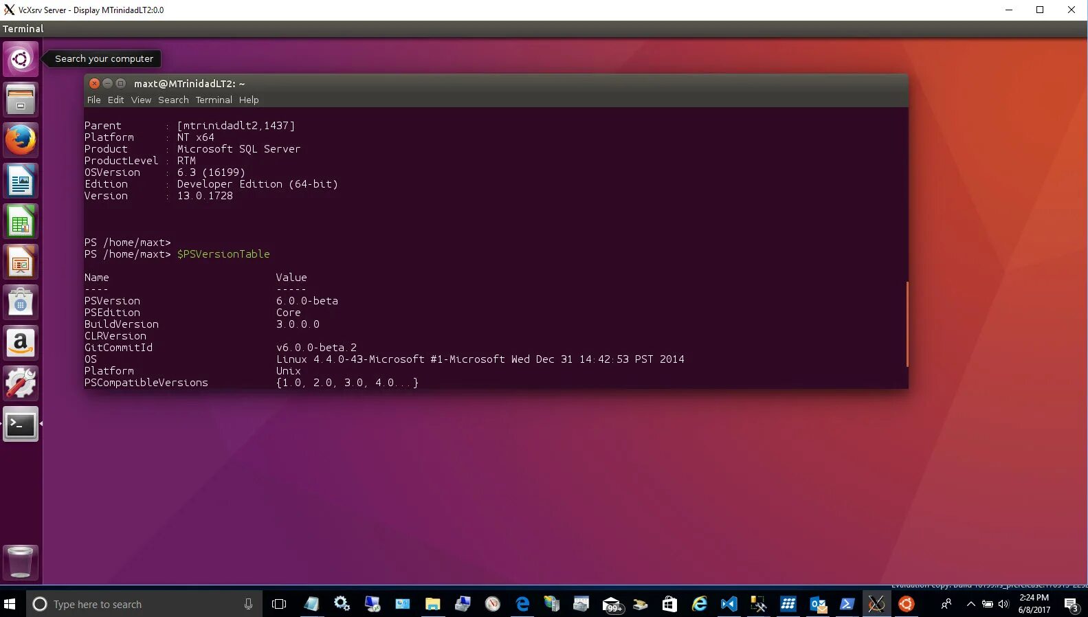
Task: Open Microsoft Store on taskbar
Action: (x=669, y=604)
